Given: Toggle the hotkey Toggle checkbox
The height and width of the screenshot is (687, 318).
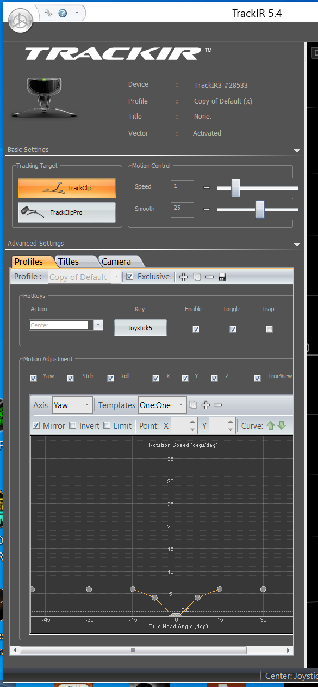Looking at the screenshot, I should click(x=233, y=329).
